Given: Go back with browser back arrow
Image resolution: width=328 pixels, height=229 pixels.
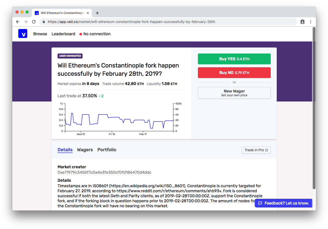Looking at the screenshot, I should tap(18, 22).
